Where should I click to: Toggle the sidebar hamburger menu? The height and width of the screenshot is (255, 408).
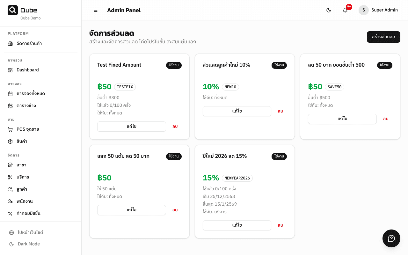(x=96, y=10)
